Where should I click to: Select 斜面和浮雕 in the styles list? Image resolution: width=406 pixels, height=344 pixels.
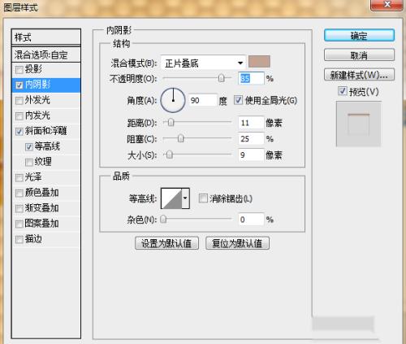[x=46, y=131]
